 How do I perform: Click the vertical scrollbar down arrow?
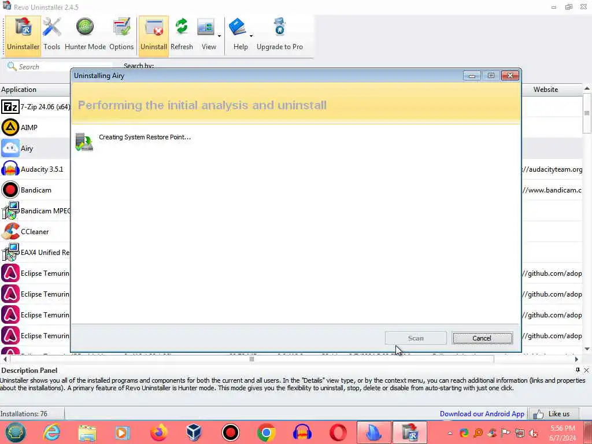click(x=587, y=349)
